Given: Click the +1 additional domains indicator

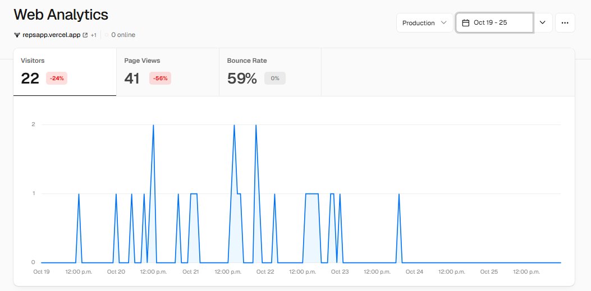Looking at the screenshot, I should point(94,35).
